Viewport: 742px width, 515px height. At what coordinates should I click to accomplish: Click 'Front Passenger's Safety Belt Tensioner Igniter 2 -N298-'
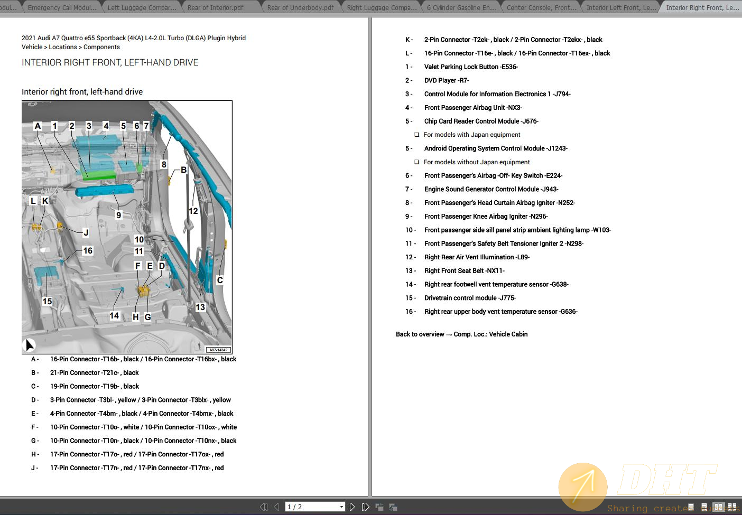504,244
